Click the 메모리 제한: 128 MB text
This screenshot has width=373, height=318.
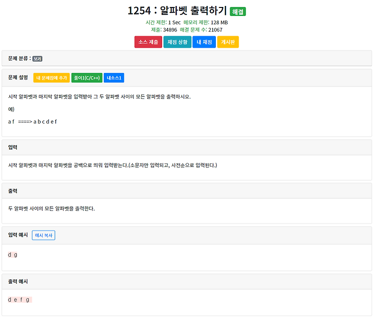pyautogui.click(x=206, y=22)
